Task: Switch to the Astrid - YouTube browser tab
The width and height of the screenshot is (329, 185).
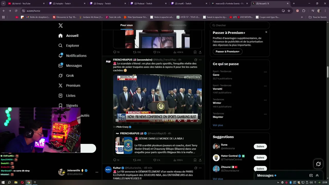Action: (26, 3)
